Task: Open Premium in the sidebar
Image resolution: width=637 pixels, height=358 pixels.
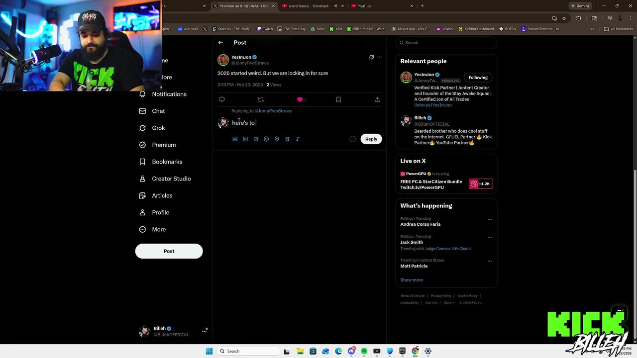Action: 157,145
